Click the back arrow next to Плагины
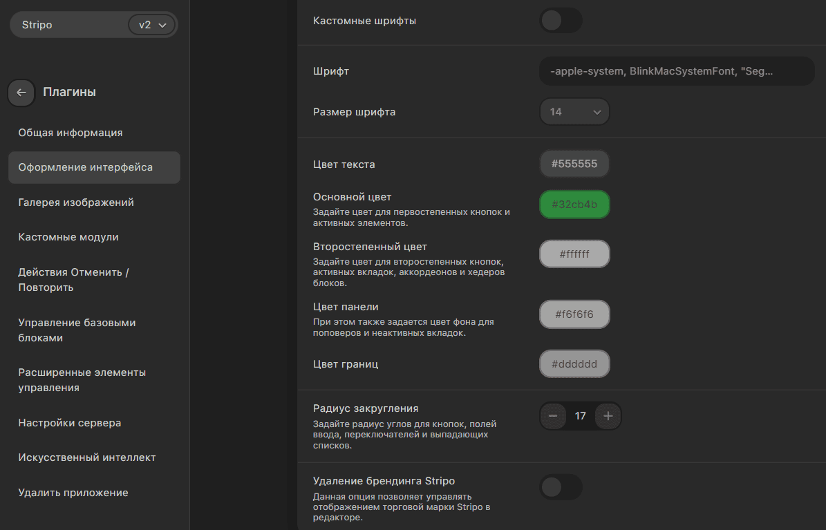 click(21, 93)
